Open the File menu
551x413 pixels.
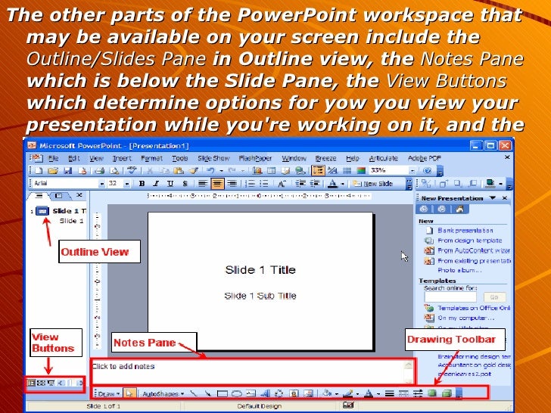point(54,158)
